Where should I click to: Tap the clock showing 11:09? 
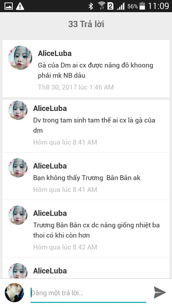click(158, 6)
